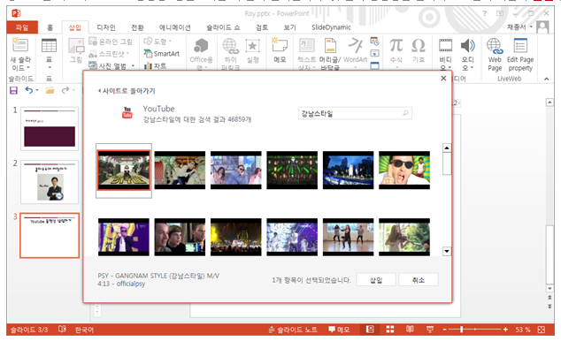Click the Chart (차트) icon
The image size is (561, 341).
148,65
